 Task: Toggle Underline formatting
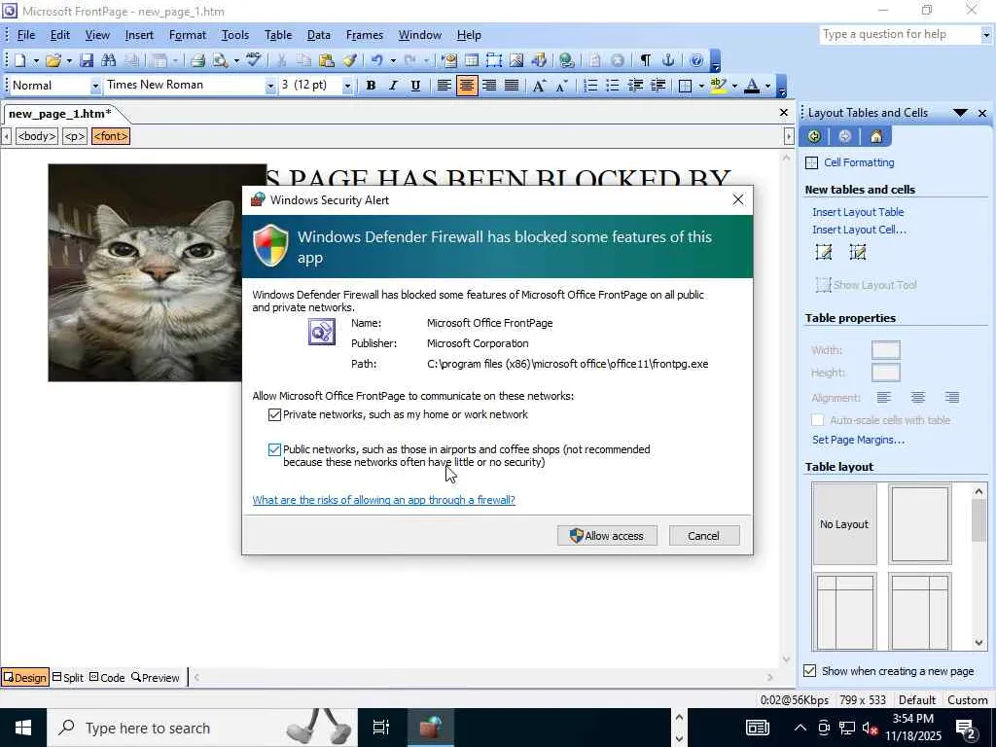pos(415,86)
